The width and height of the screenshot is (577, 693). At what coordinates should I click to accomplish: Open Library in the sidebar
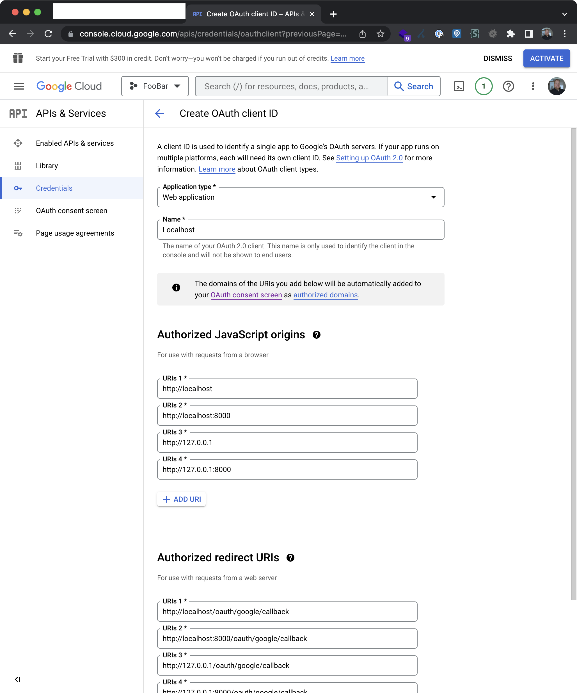coord(47,166)
